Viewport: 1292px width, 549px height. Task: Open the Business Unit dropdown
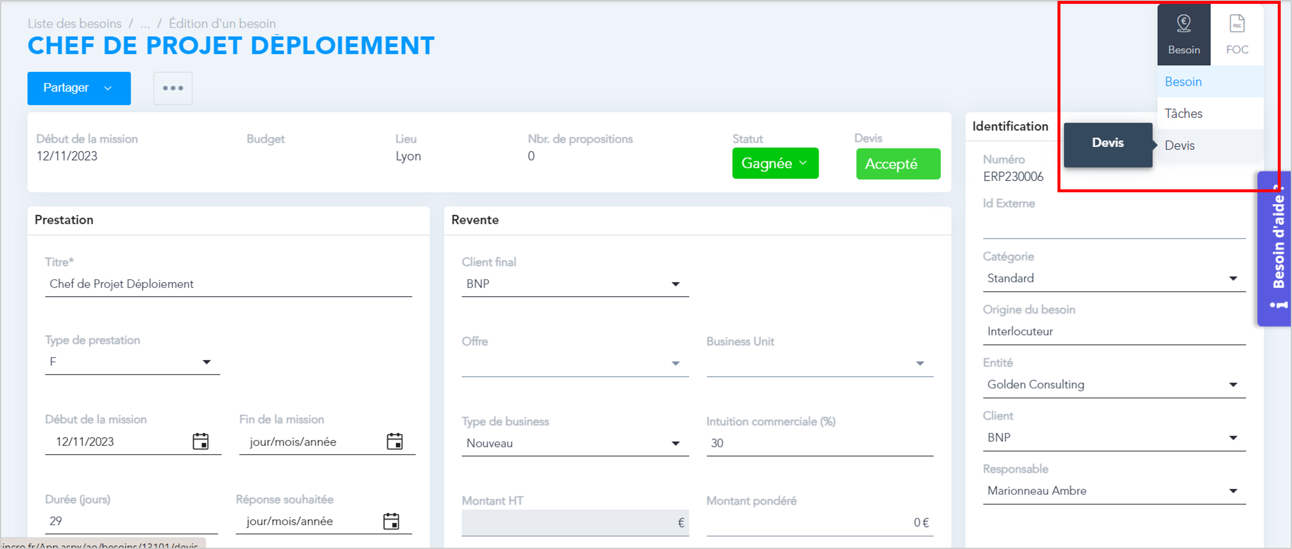(820, 364)
